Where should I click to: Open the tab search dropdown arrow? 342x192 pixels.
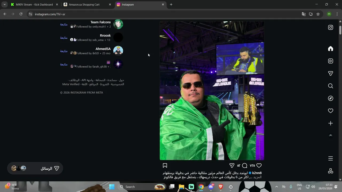(x=5, y=5)
